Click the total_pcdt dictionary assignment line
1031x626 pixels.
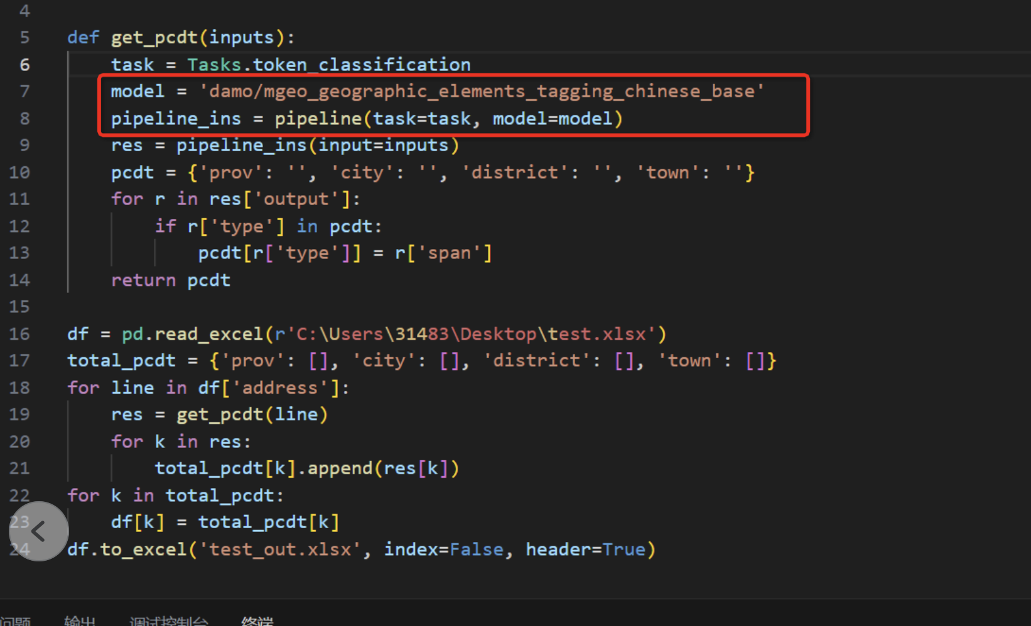422,361
